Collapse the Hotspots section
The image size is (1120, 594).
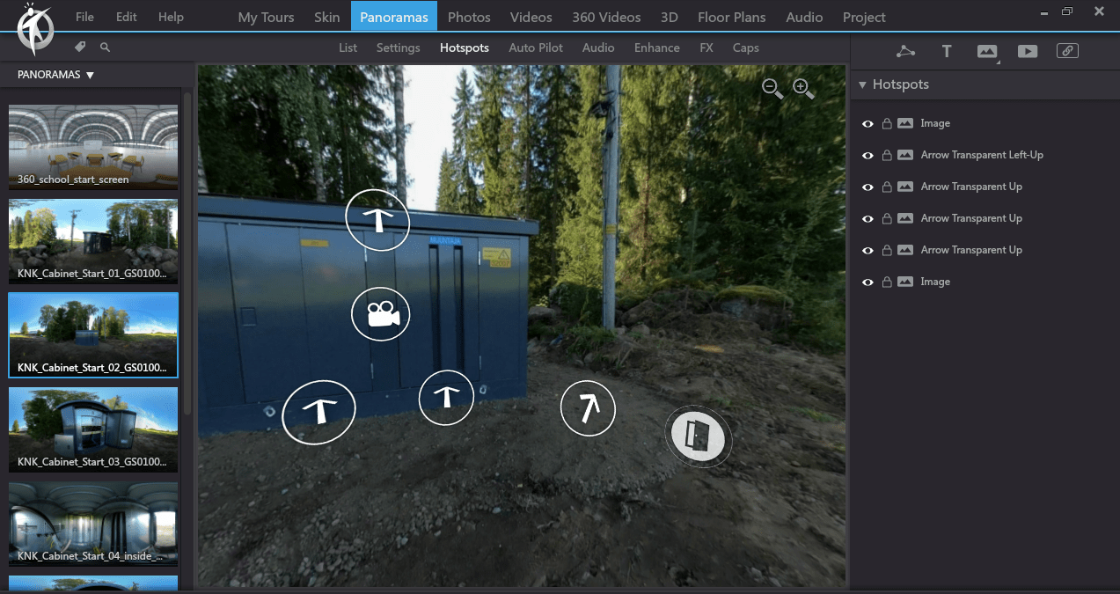[863, 84]
